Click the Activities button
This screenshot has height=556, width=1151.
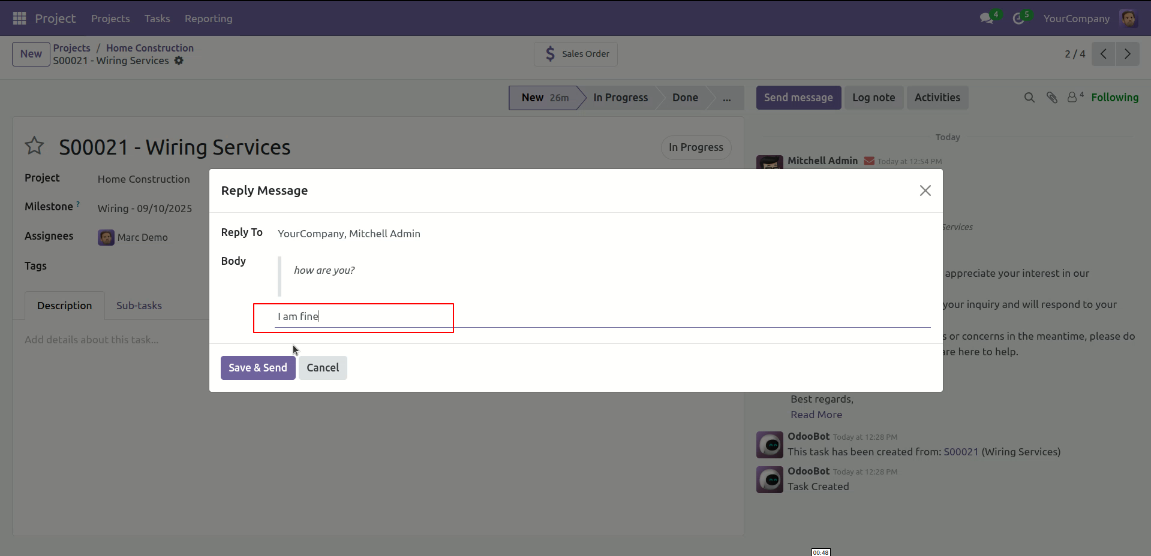click(937, 98)
